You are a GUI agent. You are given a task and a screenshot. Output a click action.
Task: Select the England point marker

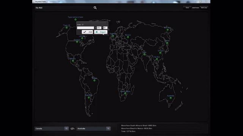113,36
